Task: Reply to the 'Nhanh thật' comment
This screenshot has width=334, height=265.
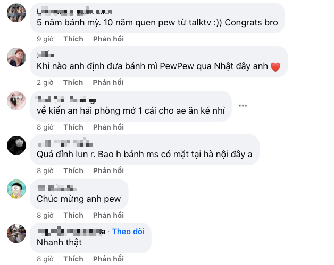Action: (x=108, y=259)
